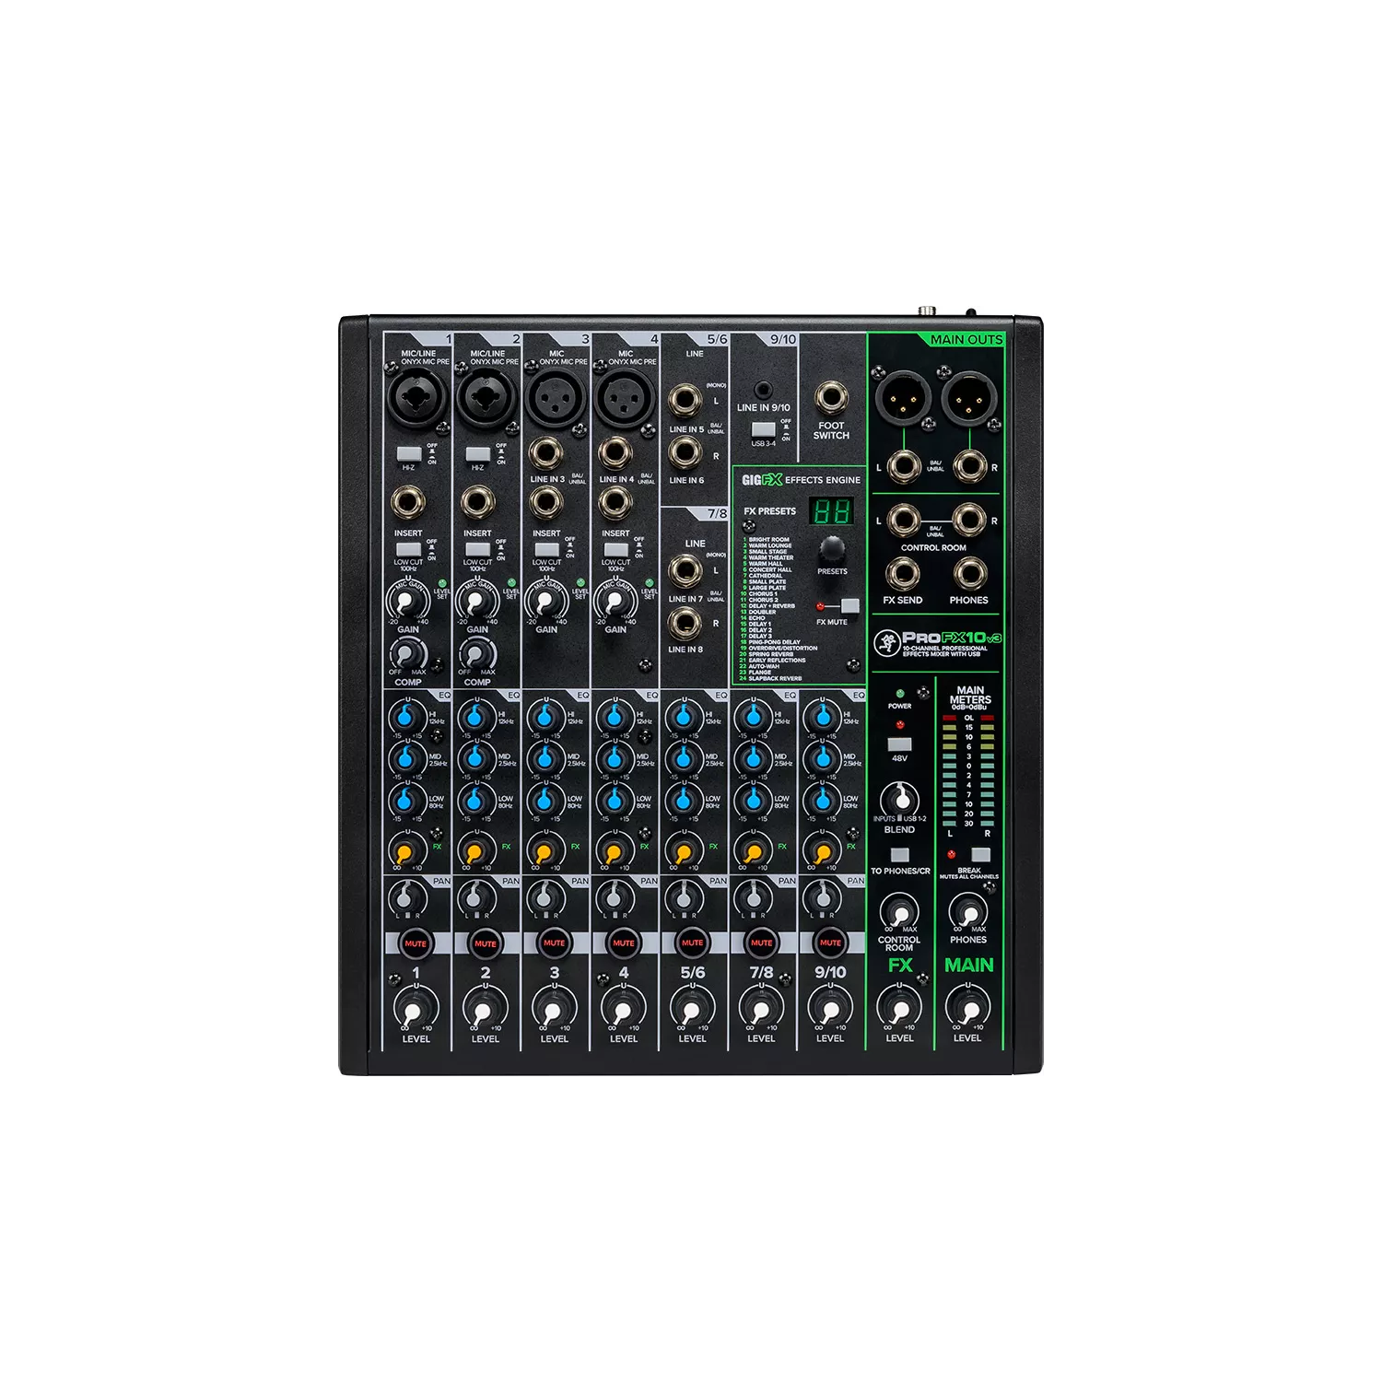This screenshot has width=1382, height=1382.
Task: Click the PHONES volume knob
Action: [x=967, y=912]
